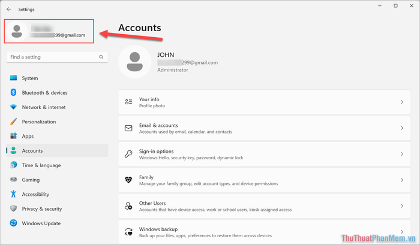Open the Windows backup row
The width and height of the screenshot is (420, 245).
click(265, 232)
